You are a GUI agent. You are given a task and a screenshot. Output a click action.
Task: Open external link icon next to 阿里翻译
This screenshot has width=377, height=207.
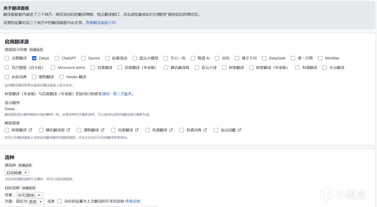pyautogui.click(x=30, y=130)
